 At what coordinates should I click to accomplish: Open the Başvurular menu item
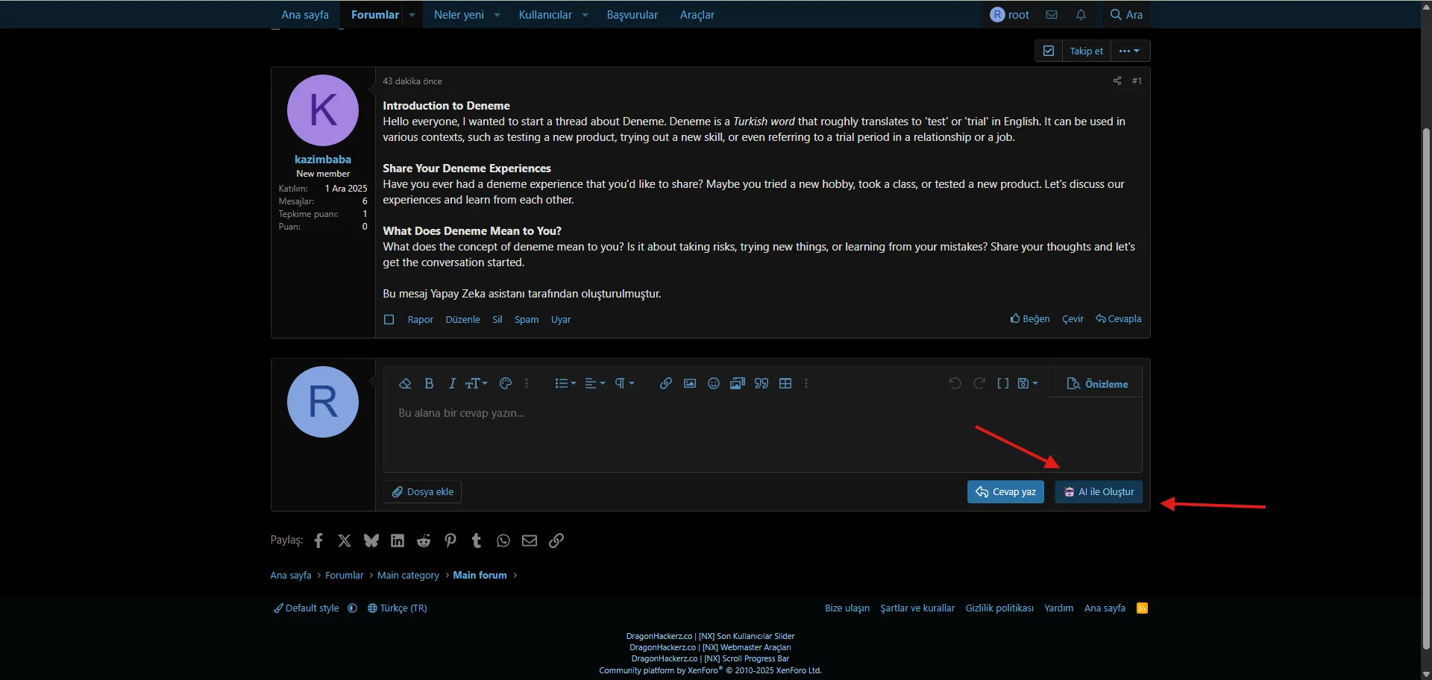point(632,15)
